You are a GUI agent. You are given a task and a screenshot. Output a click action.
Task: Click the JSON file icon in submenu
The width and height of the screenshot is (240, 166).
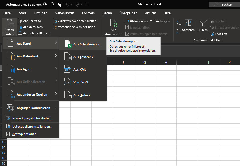coord(67,82)
